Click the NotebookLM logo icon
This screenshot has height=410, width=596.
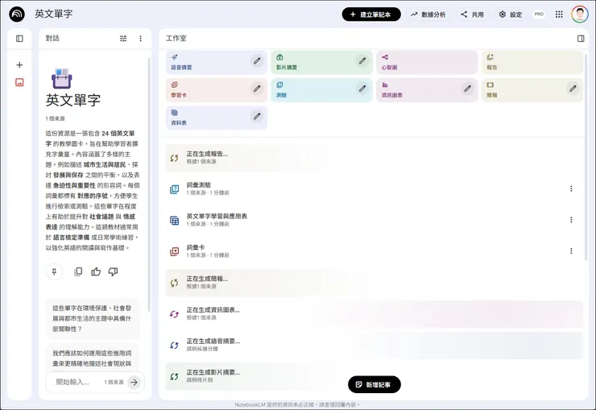[17, 14]
